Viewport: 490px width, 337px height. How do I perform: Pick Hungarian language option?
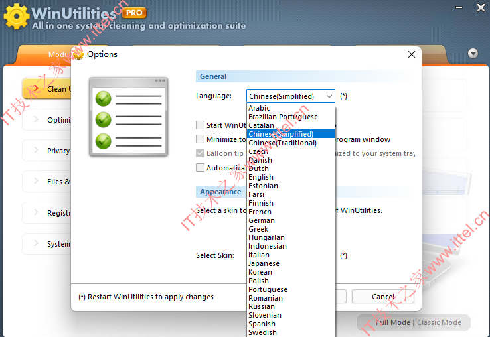(x=291, y=237)
